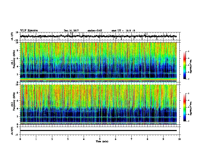
Task: Click the "ch.1(V)" waveform axis label
Action: [x=12, y=36]
